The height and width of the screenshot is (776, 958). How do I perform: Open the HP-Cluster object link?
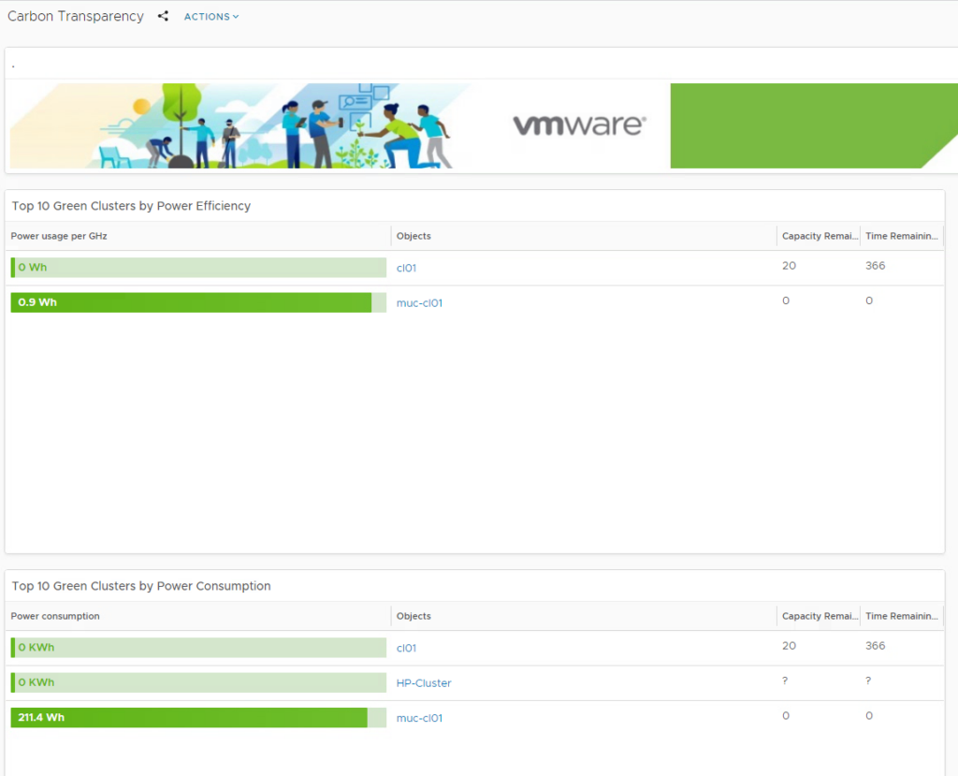point(424,683)
